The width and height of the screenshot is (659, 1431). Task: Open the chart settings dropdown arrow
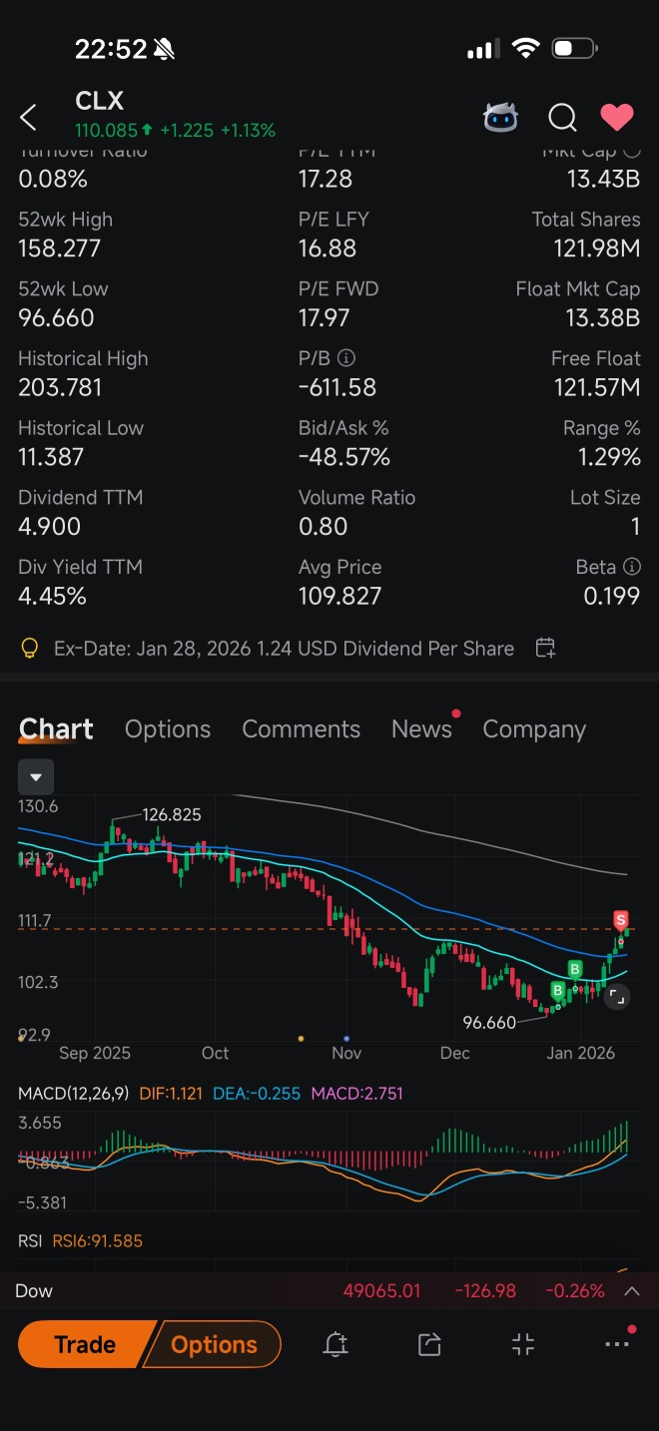tap(36, 776)
